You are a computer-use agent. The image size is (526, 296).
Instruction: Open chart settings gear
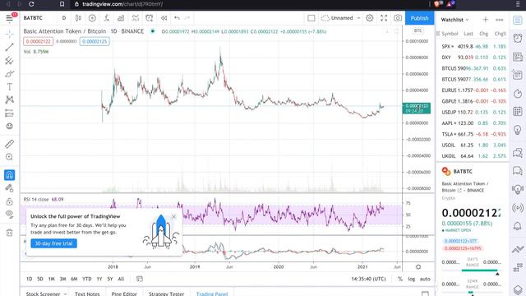369,18
